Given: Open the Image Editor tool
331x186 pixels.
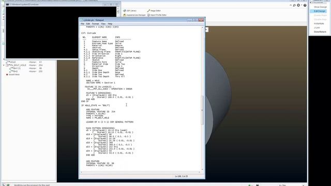Looking at the screenshot, I should point(154,10).
